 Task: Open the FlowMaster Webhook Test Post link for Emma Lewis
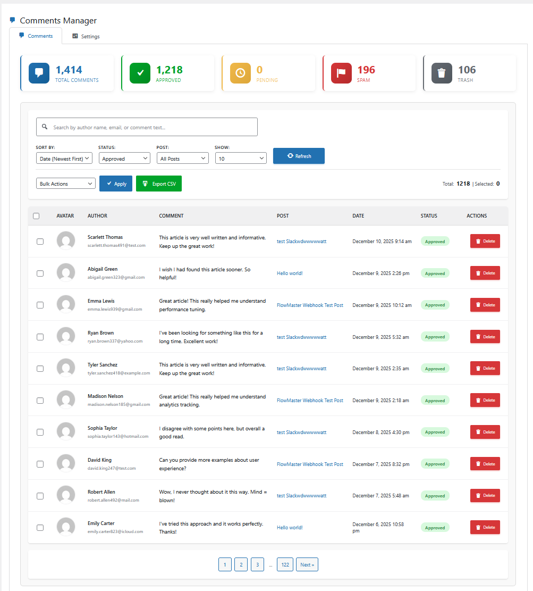click(x=310, y=305)
